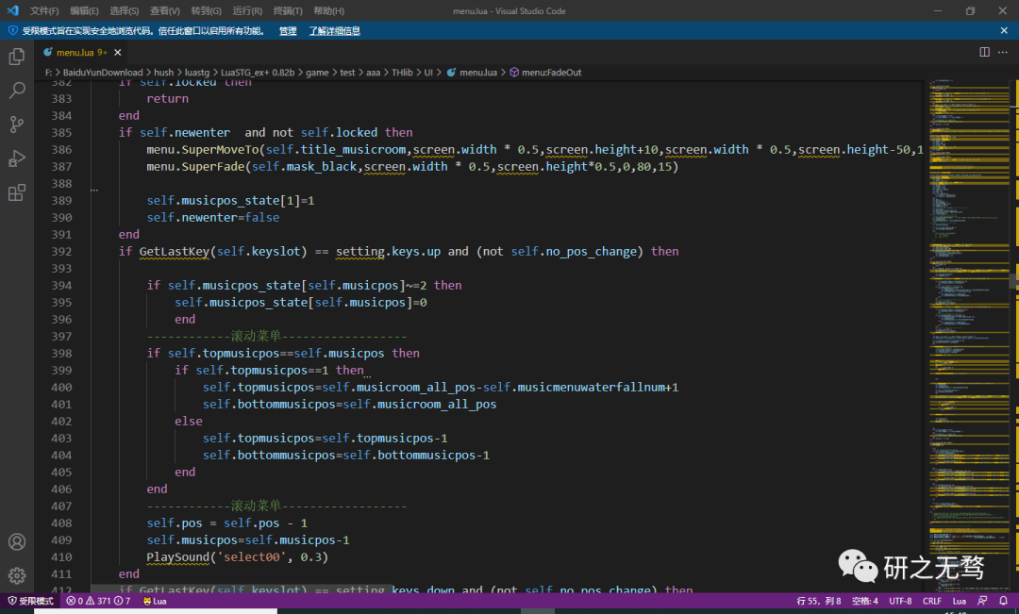Open the Search view in activity bar

click(x=16, y=91)
